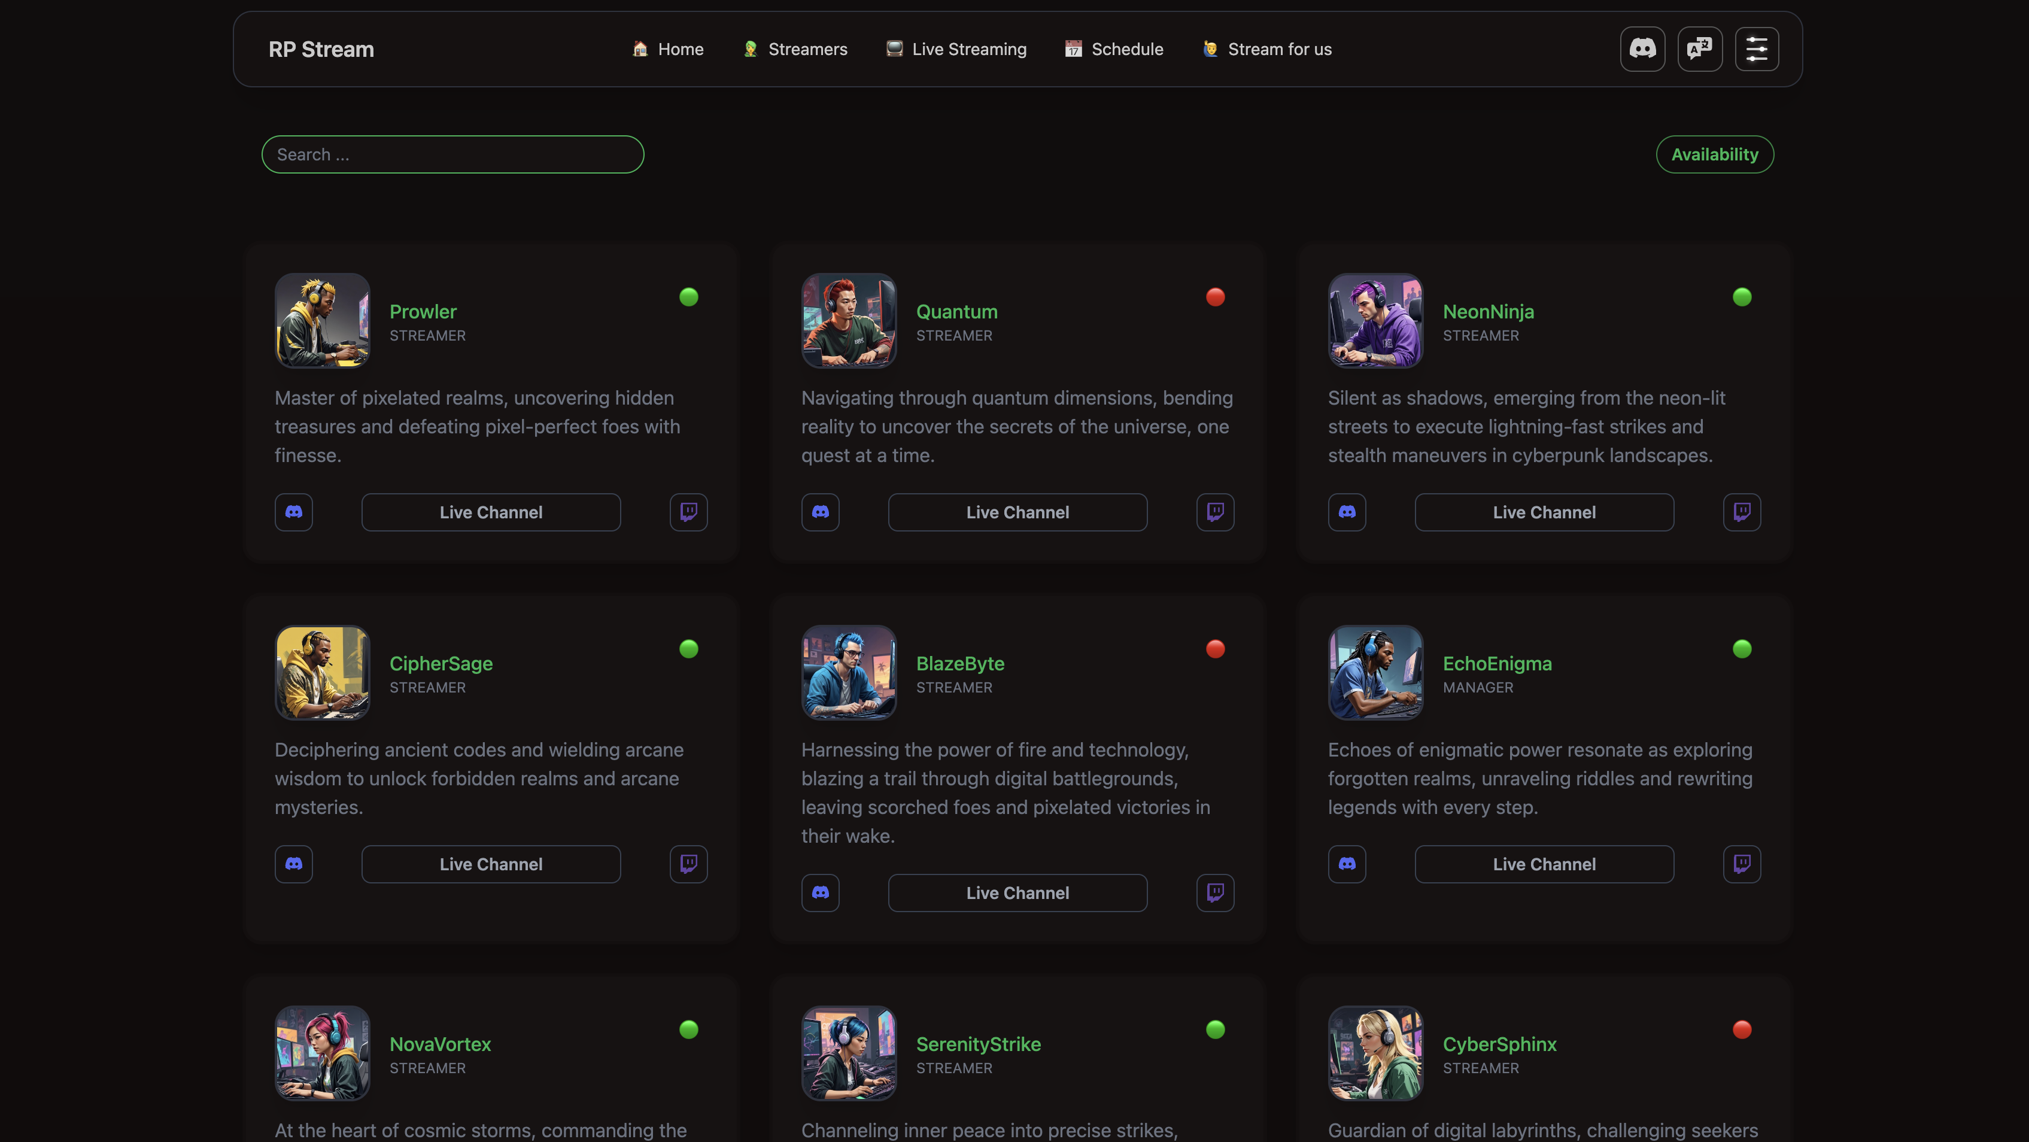Navigate to Schedule in the nav bar
Image resolution: width=2029 pixels, height=1142 pixels.
(1114, 49)
